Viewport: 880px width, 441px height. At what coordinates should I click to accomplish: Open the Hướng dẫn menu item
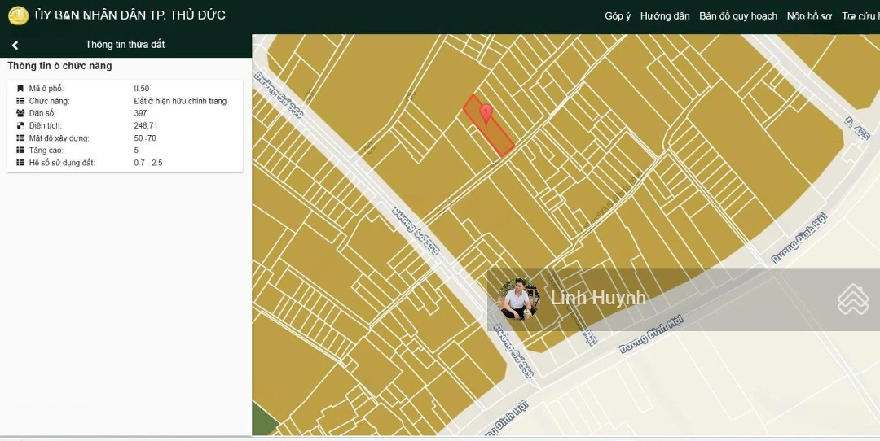(664, 16)
